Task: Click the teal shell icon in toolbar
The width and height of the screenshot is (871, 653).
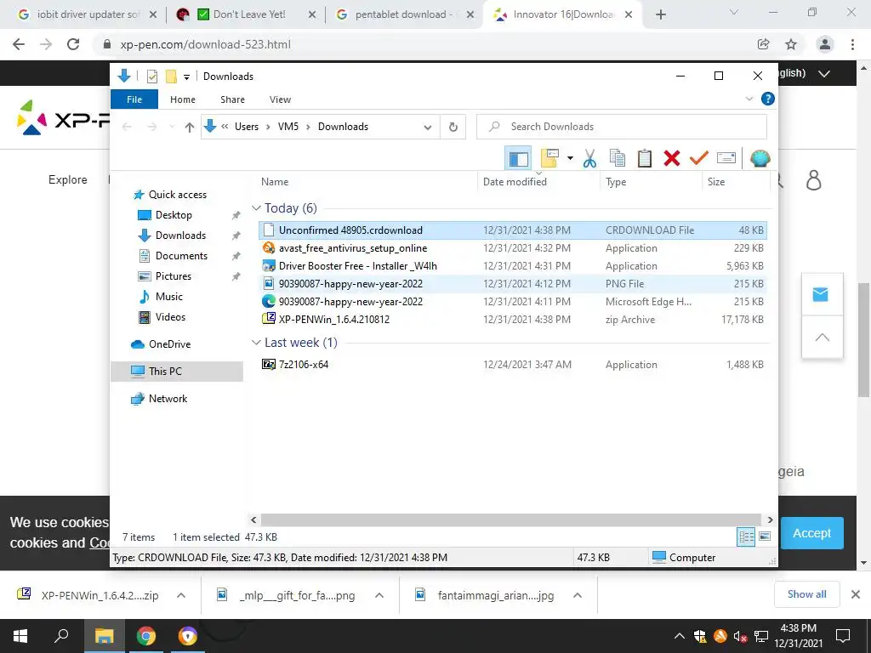Action: [760, 159]
